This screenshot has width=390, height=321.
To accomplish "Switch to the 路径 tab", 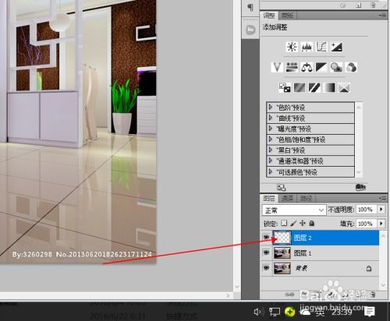I will (x=306, y=198).
